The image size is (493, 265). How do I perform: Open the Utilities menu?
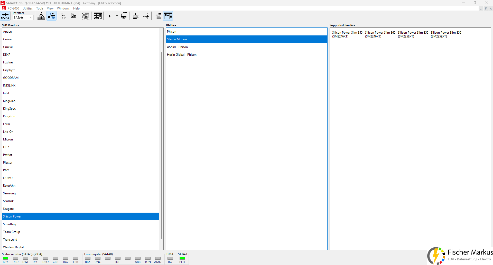click(27, 8)
